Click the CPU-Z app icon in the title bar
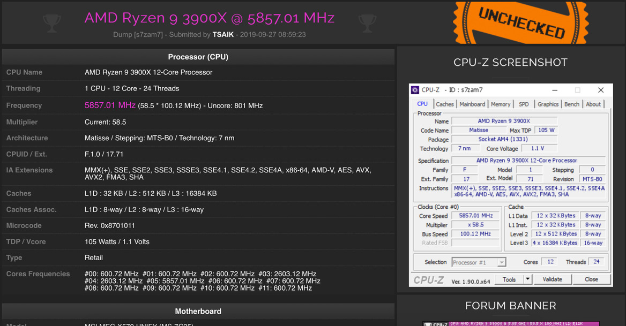This screenshot has height=326, width=626. pyautogui.click(x=415, y=90)
